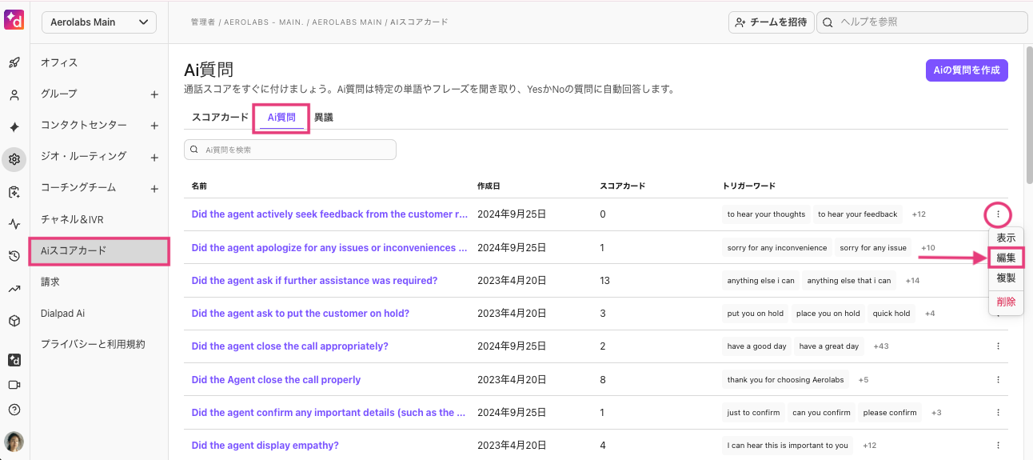
Task: Add geo routing via plus icon beside ジオ・ルーティング
Action: click(154, 158)
